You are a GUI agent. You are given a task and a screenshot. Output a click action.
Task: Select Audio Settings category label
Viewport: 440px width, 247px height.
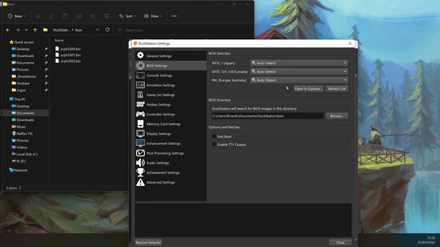pos(157,163)
